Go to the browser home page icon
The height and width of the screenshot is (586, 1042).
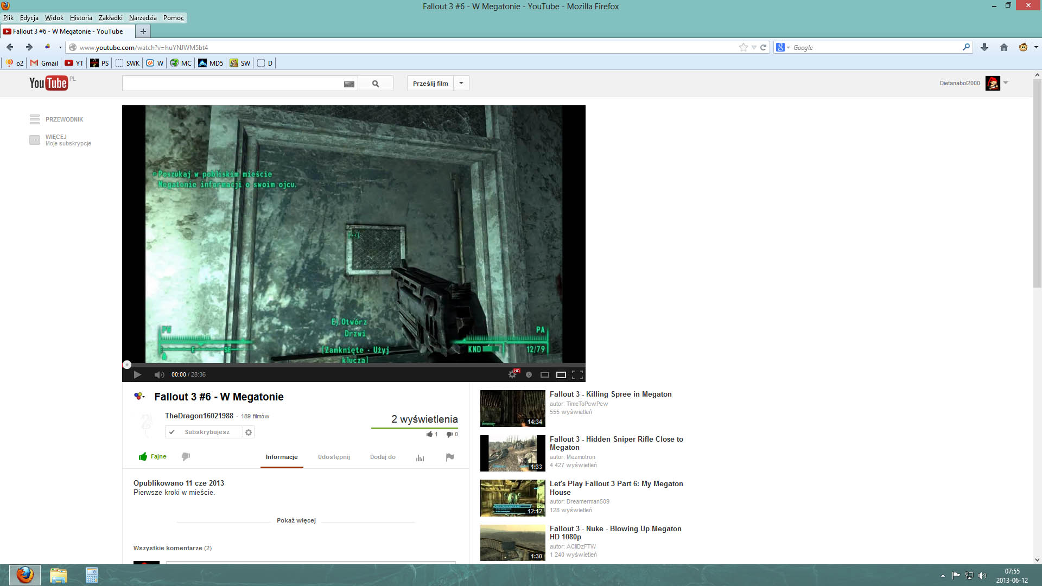(1004, 47)
